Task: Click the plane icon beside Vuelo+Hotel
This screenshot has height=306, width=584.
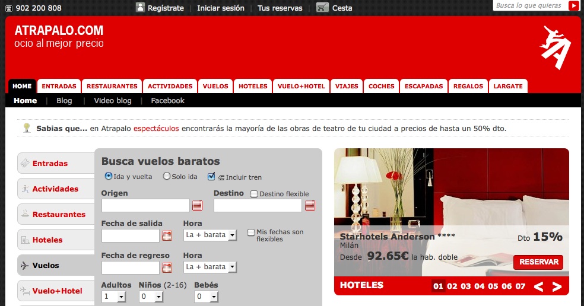Action: [x=24, y=291]
